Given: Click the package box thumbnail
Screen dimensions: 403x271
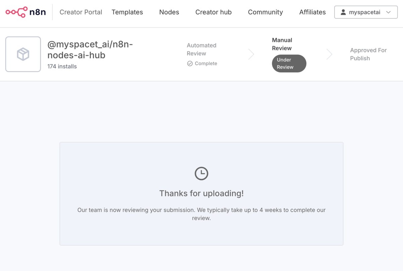Looking at the screenshot, I should coord(23,54).
